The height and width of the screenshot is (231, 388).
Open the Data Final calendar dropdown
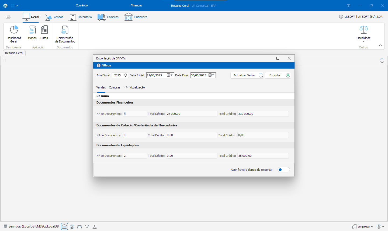(x=212, y=75)
